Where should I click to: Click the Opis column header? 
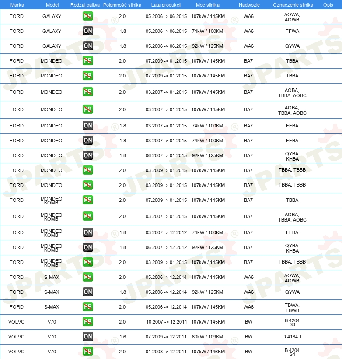click(x=328, y=5)
